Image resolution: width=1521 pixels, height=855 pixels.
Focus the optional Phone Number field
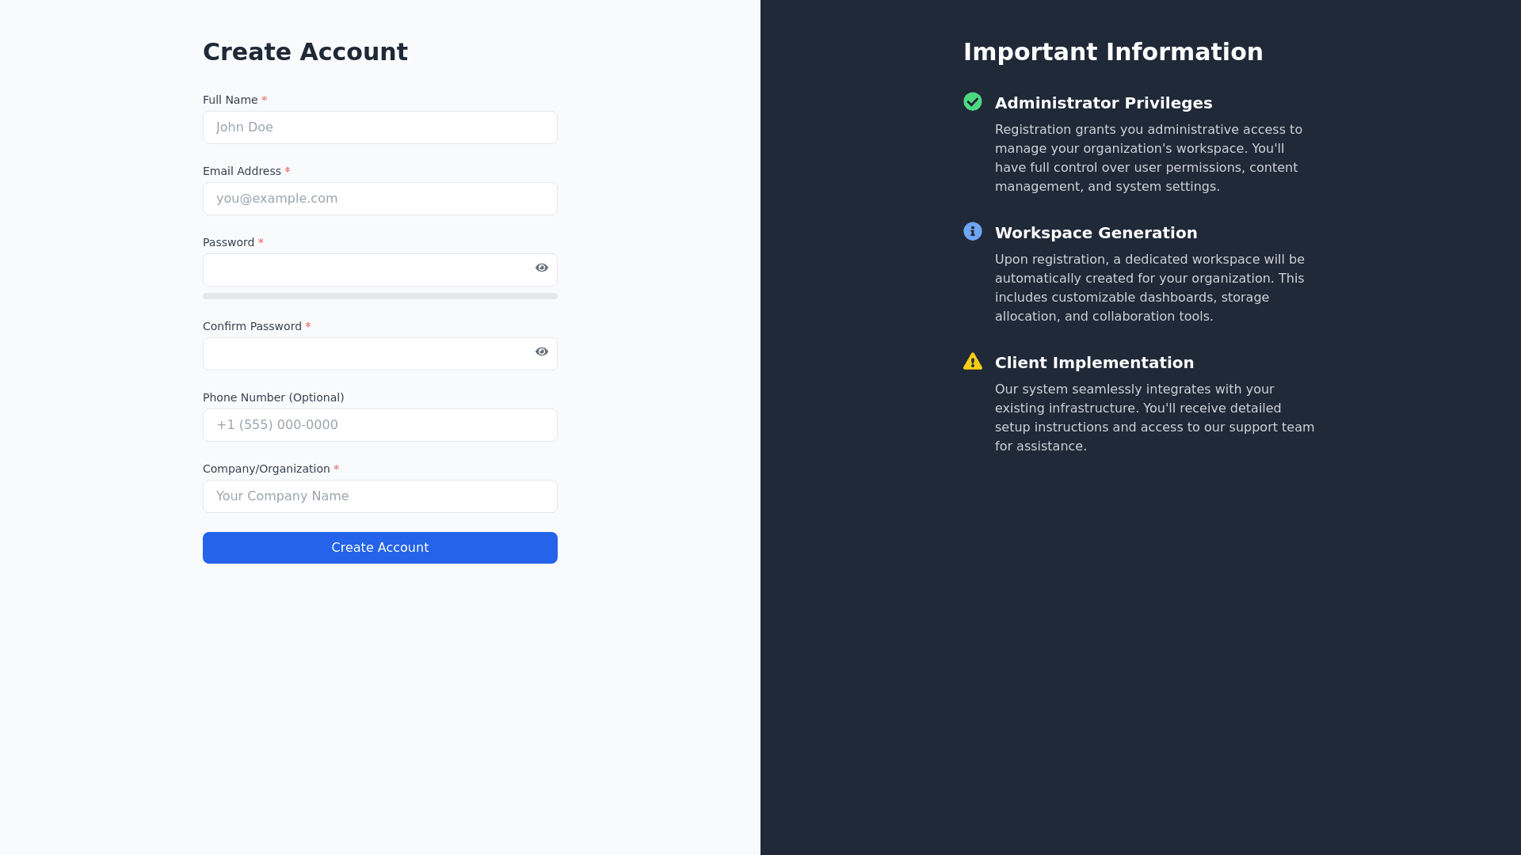point(380,425)
